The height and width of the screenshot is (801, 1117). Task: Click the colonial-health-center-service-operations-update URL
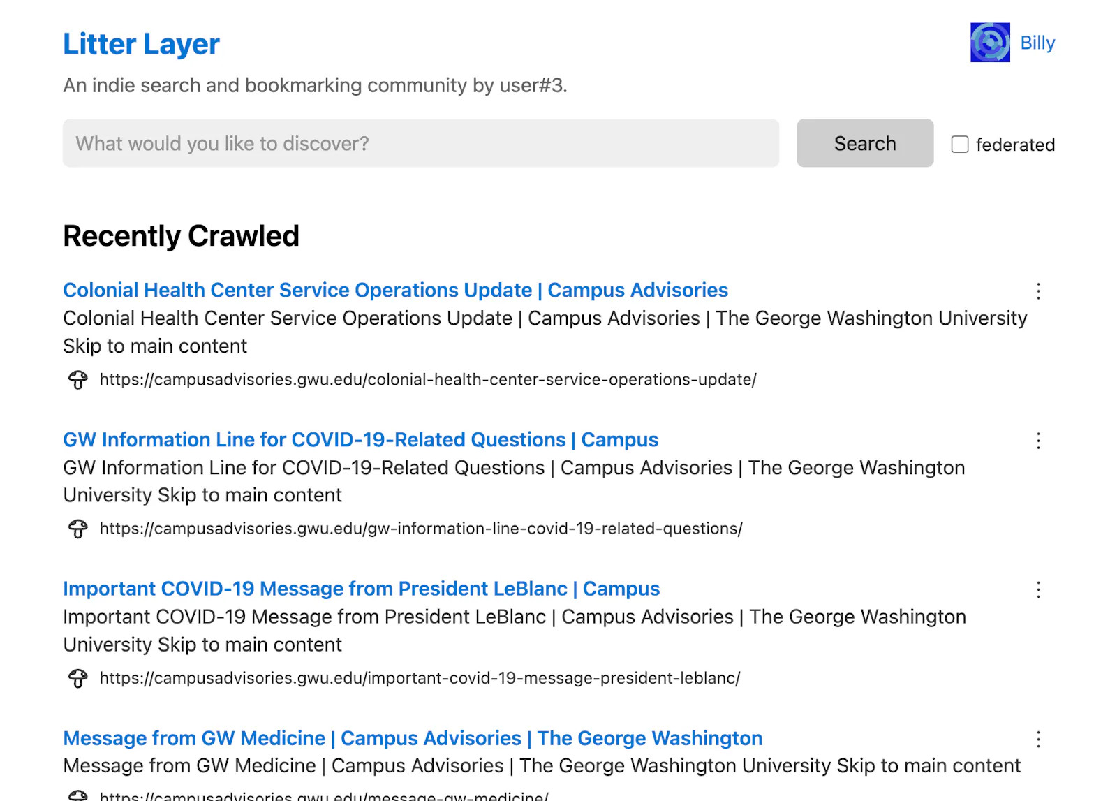pyautogui.click(x=428, y=379)
